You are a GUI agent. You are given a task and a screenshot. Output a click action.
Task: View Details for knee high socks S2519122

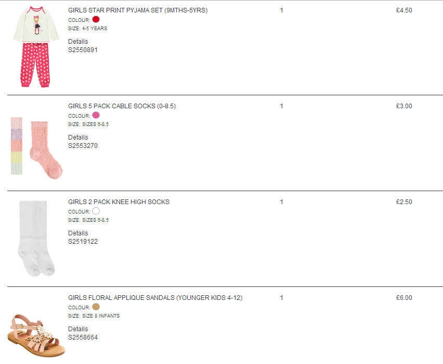[x=78, y=233]
